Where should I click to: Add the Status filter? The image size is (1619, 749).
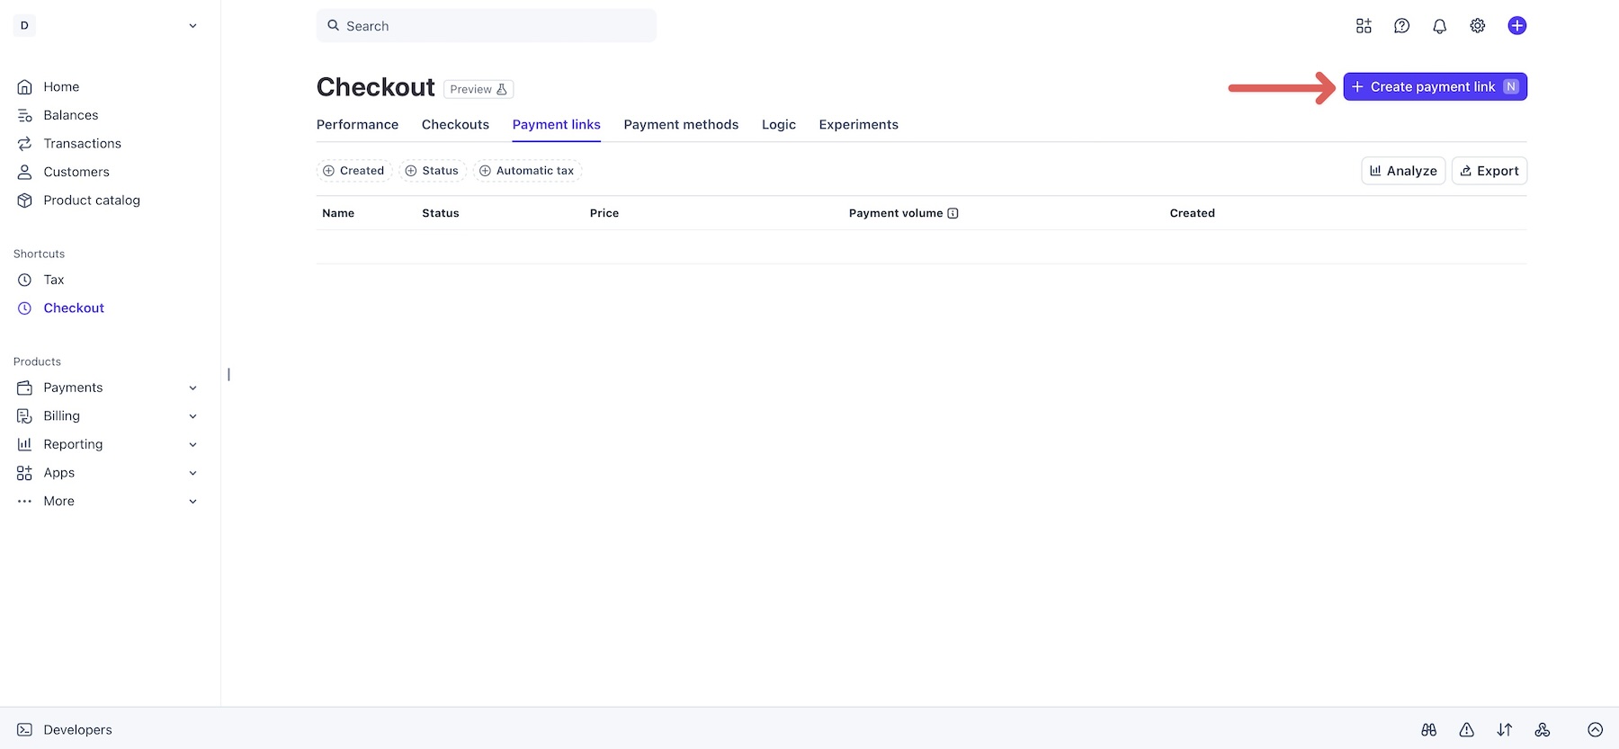coord(433,171)
